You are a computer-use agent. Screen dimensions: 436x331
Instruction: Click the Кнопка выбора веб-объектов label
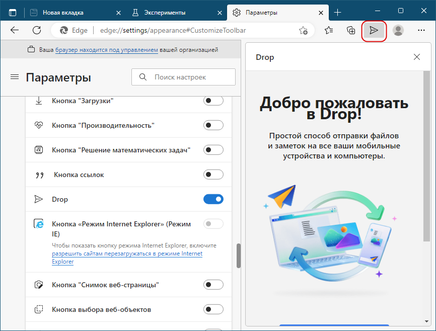102,309
